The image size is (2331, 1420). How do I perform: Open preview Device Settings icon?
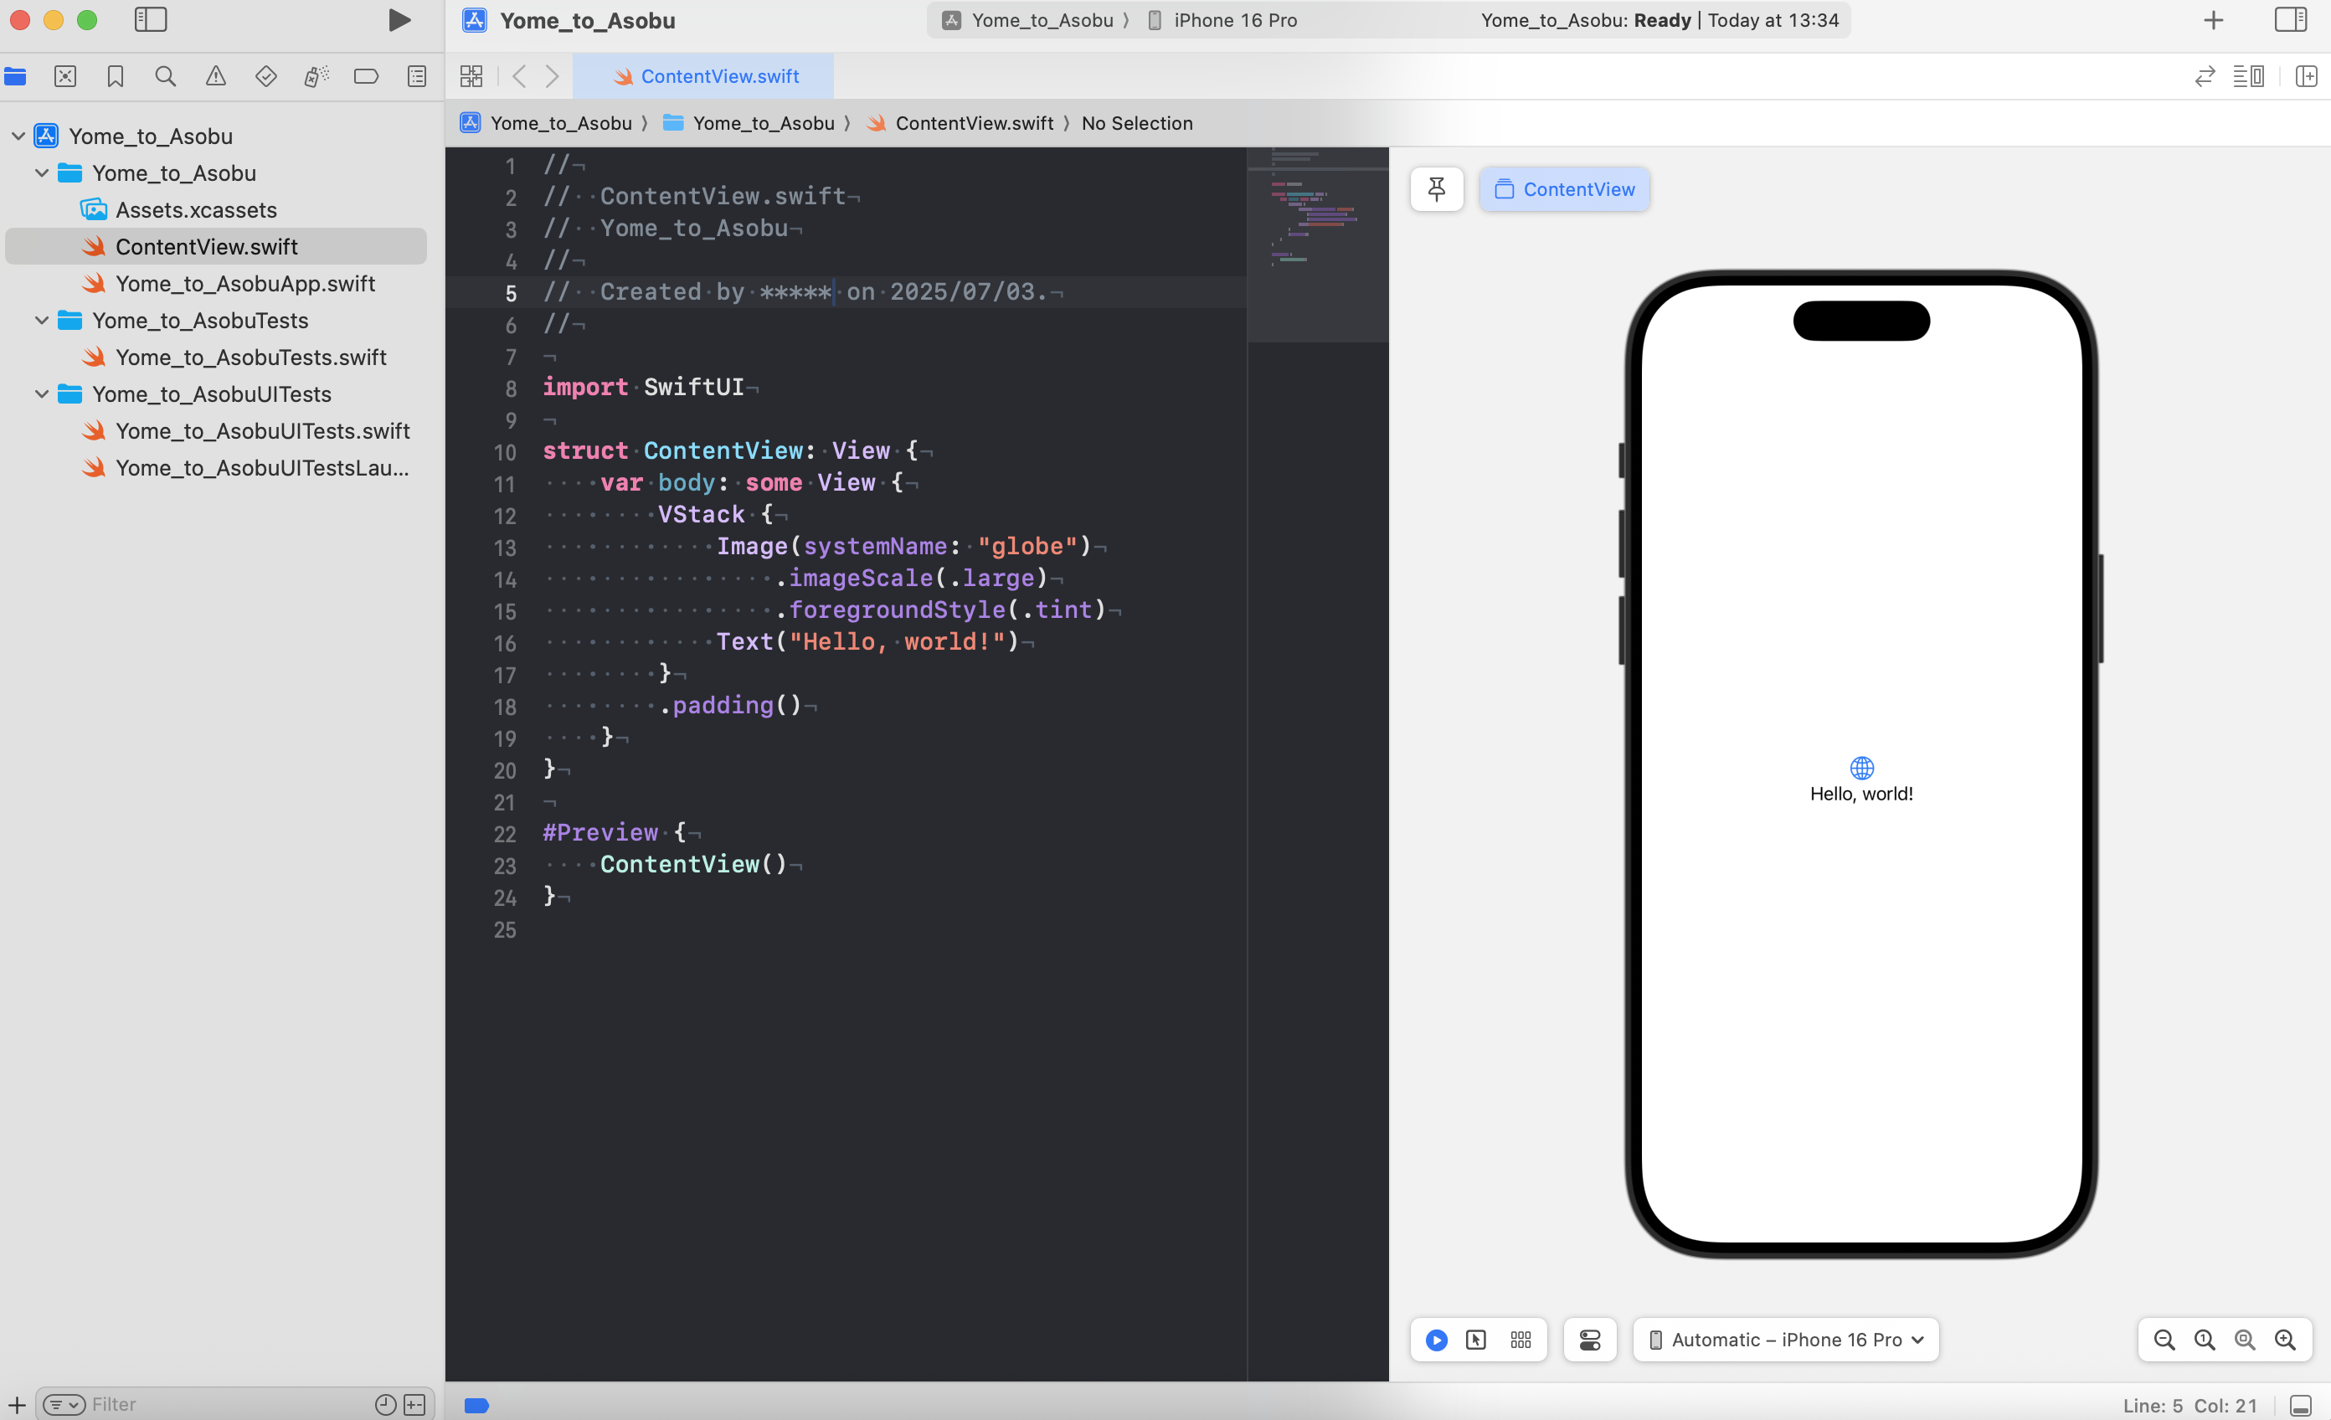pyautogui.click(x=1590, y=1340)
